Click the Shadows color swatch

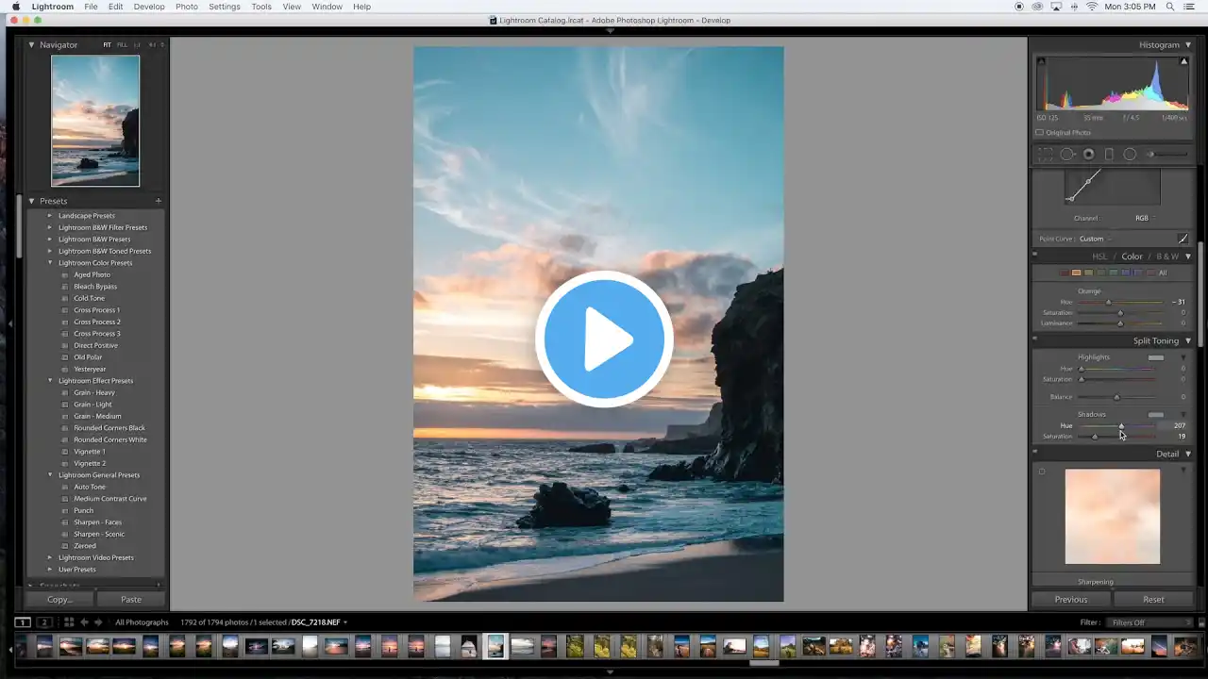1155,415
